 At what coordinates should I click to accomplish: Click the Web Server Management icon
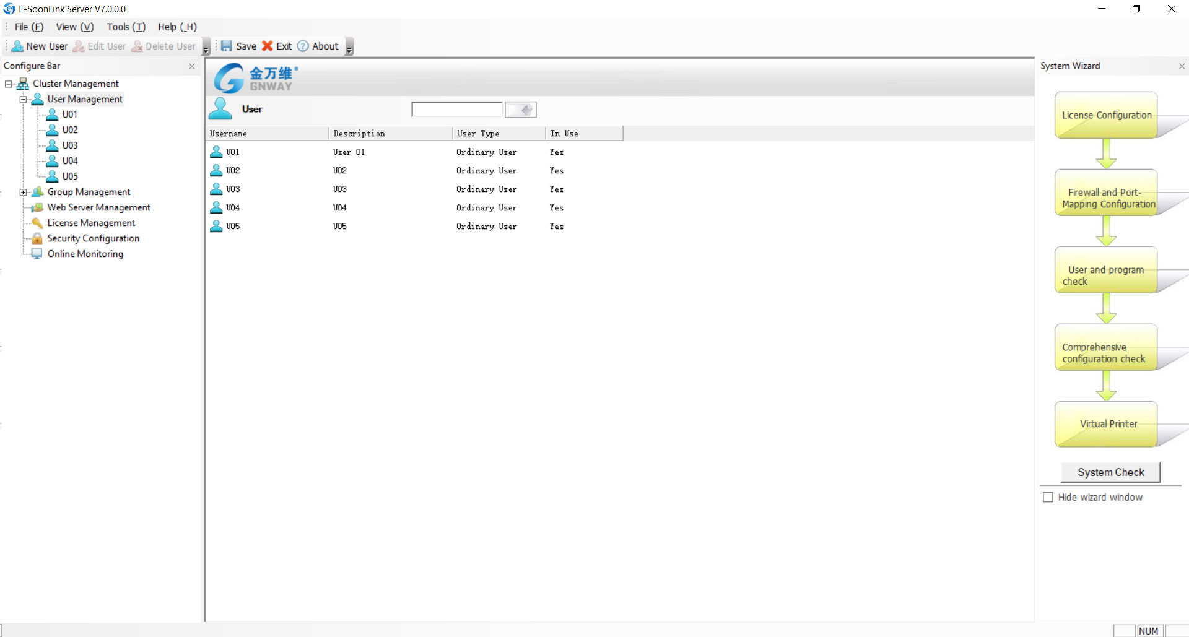[38, 207]
